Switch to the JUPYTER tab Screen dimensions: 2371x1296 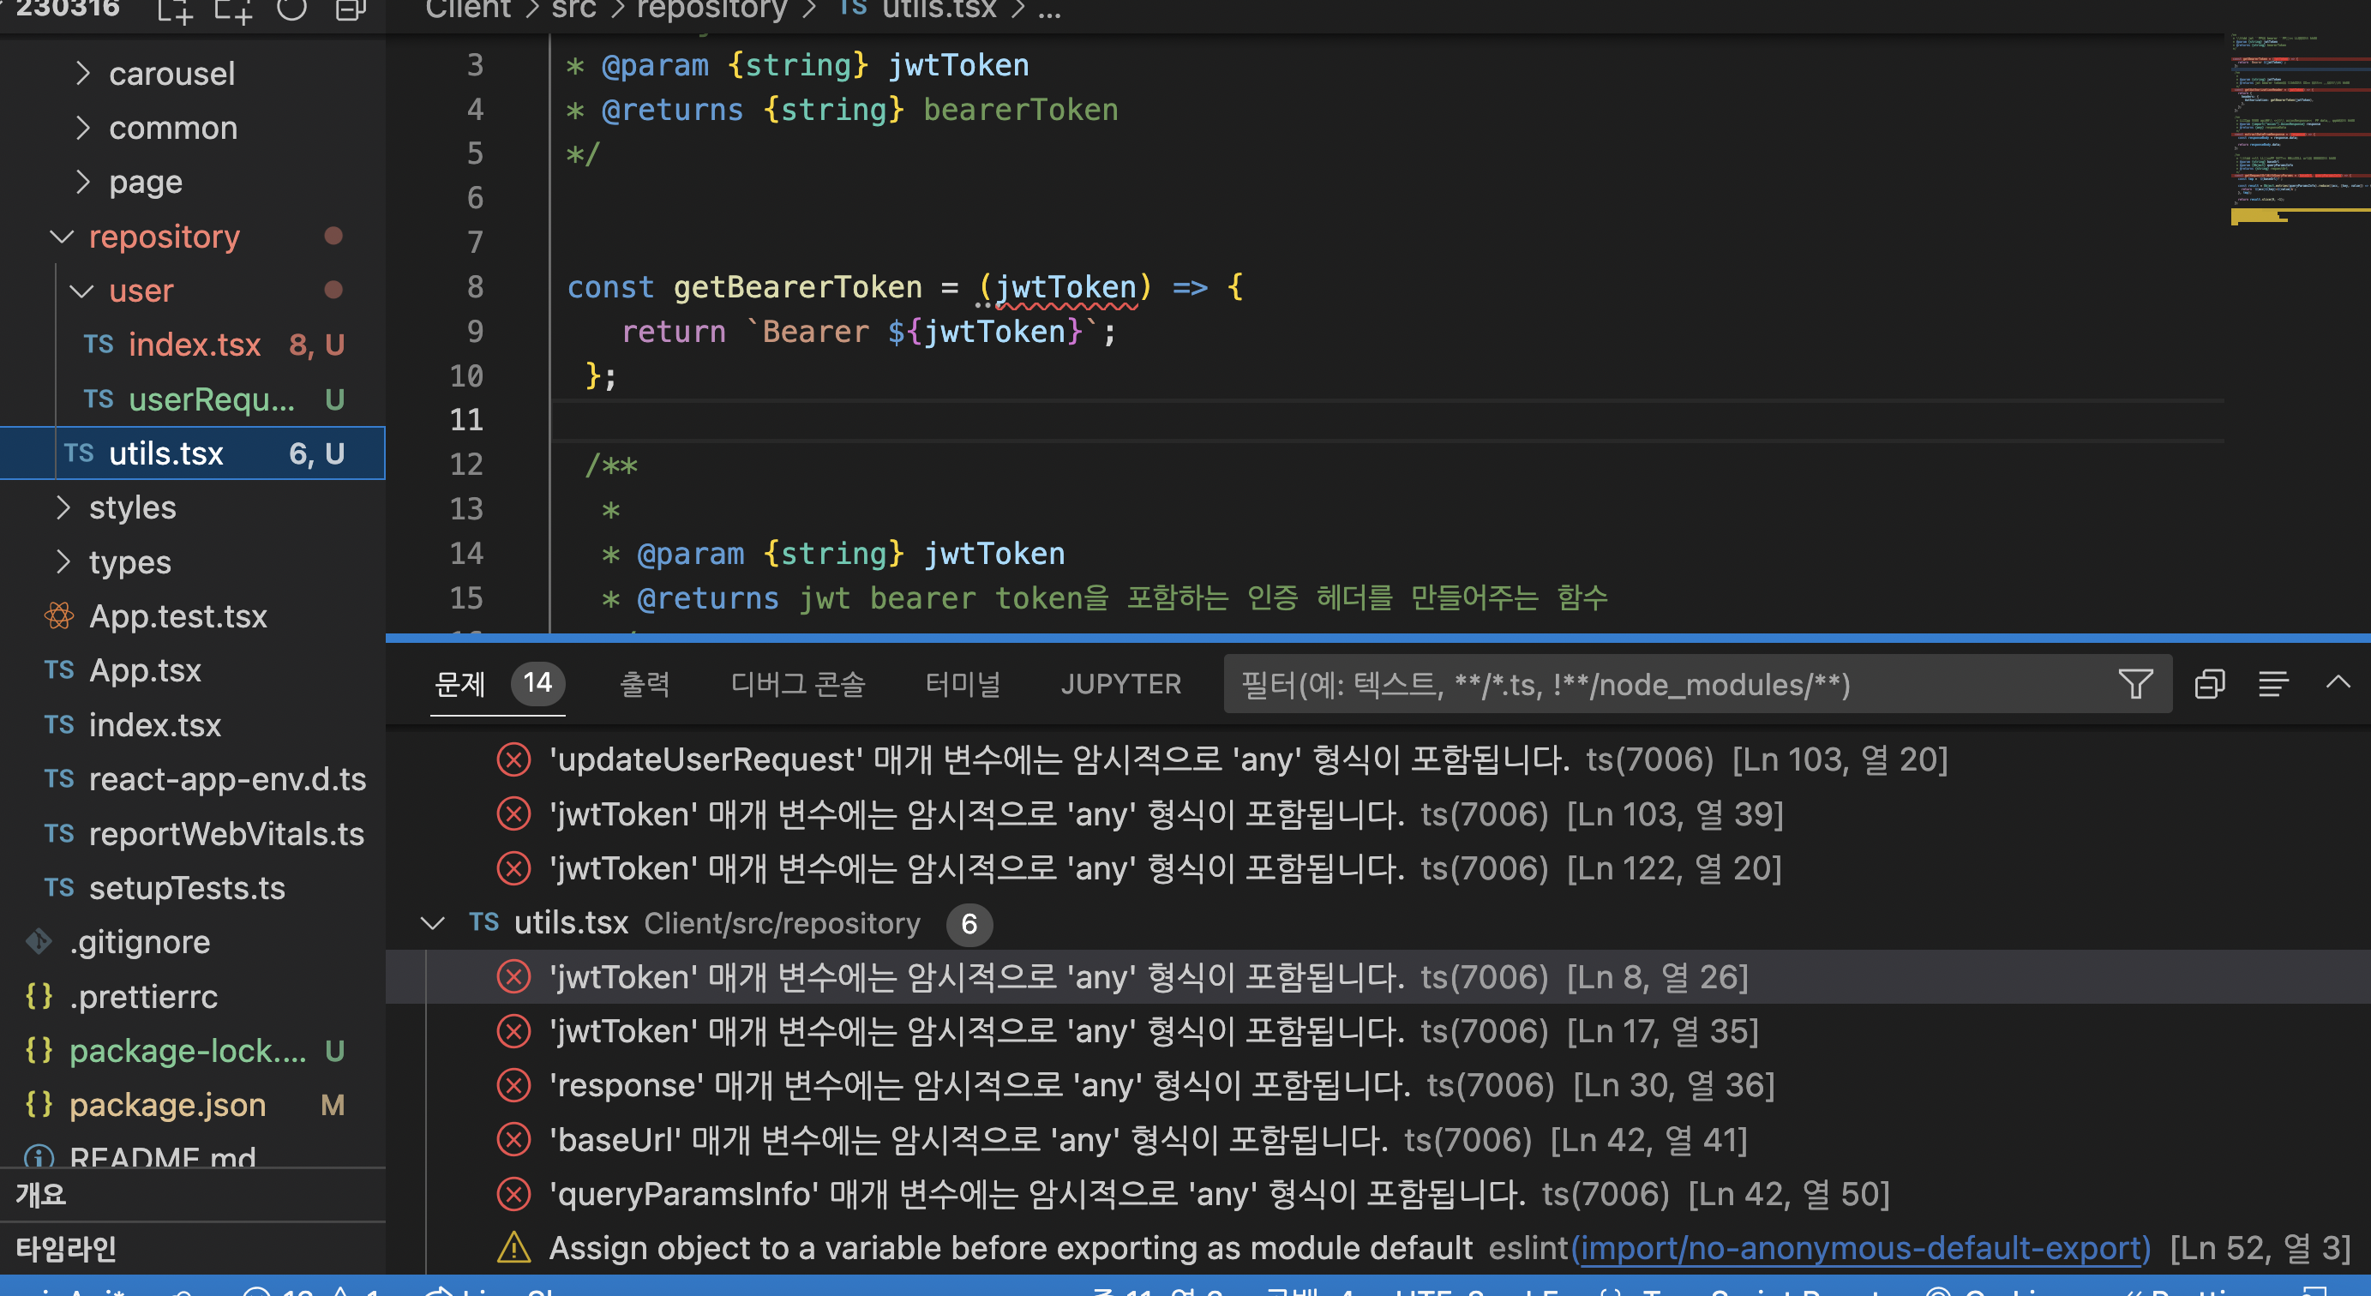(x=1121, y=683)
